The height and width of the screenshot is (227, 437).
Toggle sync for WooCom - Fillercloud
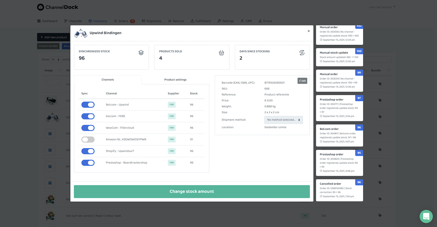(x=88, y=128)
